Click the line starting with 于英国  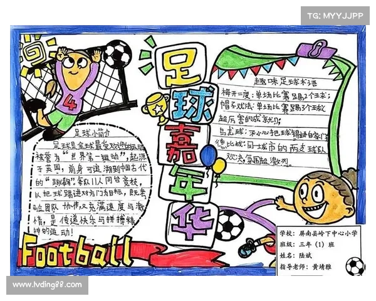tap(91, 170)
